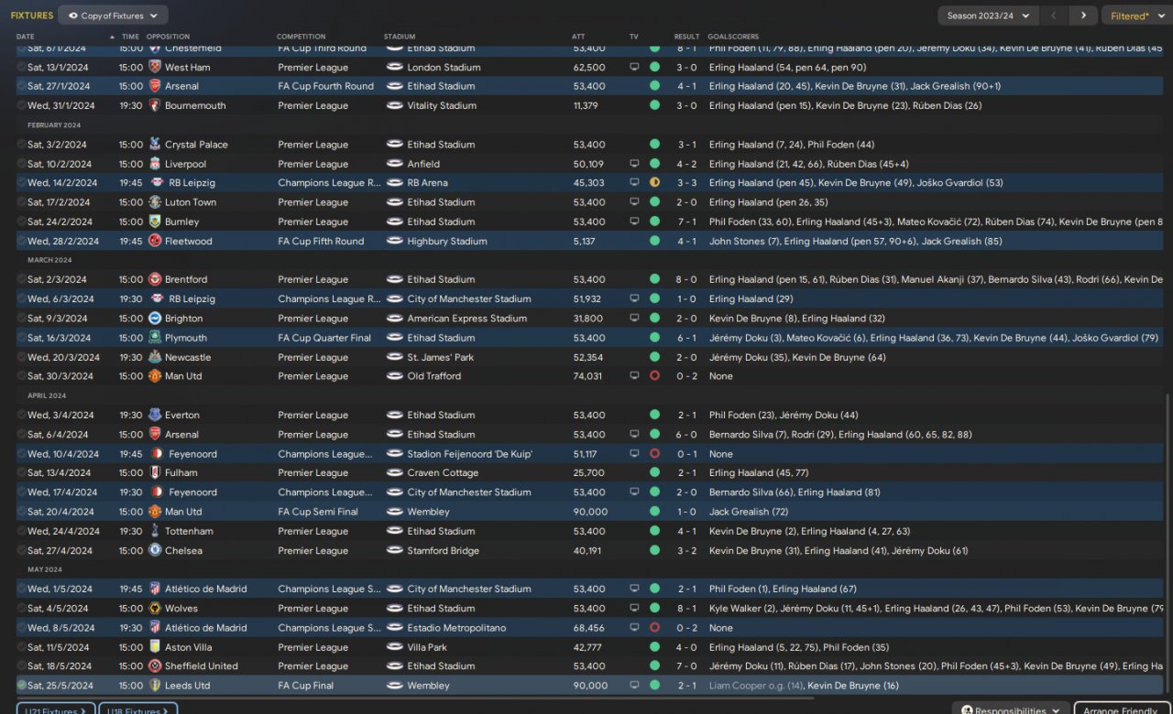Click the Burnley club badge
Image resolution: width=1173 pixels, height=714 pixels.
click(x=155, y=222)
